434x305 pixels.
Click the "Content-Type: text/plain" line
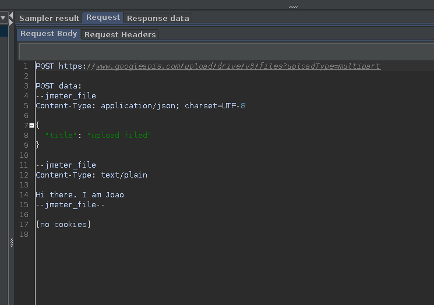(x=91, y=175)
